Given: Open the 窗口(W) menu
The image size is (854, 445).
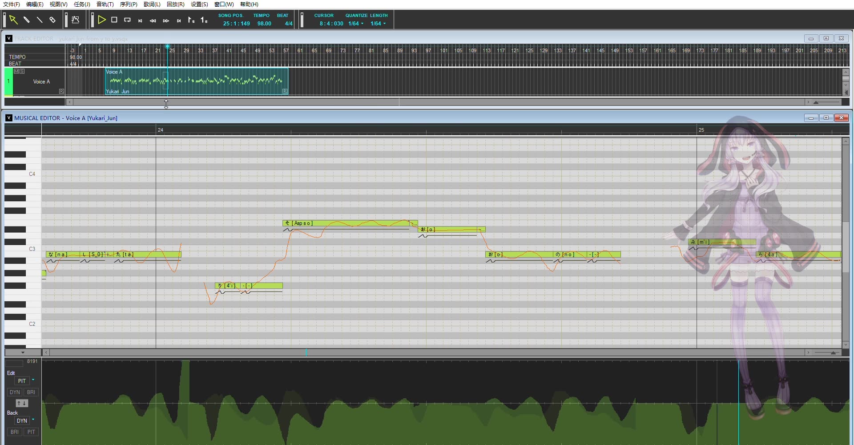Looking at the screenshot, I should [224, 4].
